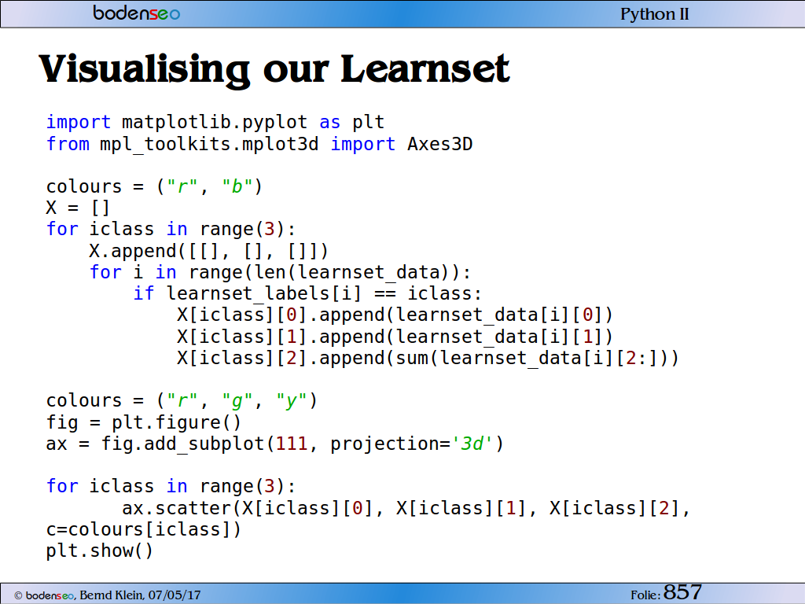The image size is (805, 604).
Task: Click 'ax = fig.add_subplot(111, projection='3d')' line
Action: [x=275, y=444]
